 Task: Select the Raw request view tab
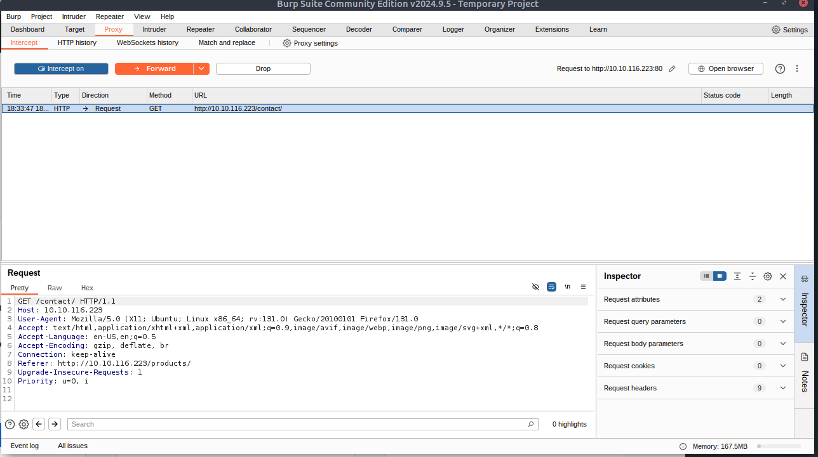(55, 288)
